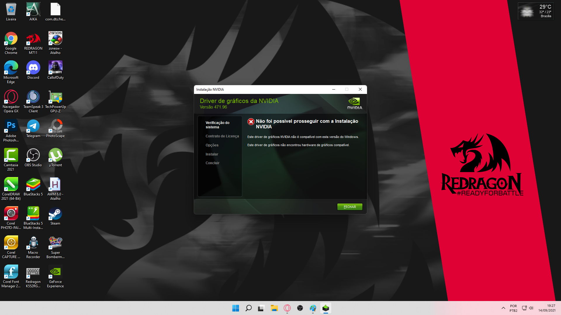Select AWM 6.0 Atalho desktop icon

click(x=56, y=189)
